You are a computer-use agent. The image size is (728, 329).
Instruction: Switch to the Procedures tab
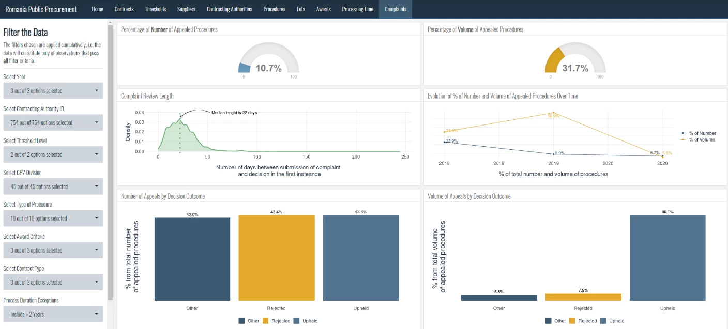pyautogui.click(x=274, y=9)
